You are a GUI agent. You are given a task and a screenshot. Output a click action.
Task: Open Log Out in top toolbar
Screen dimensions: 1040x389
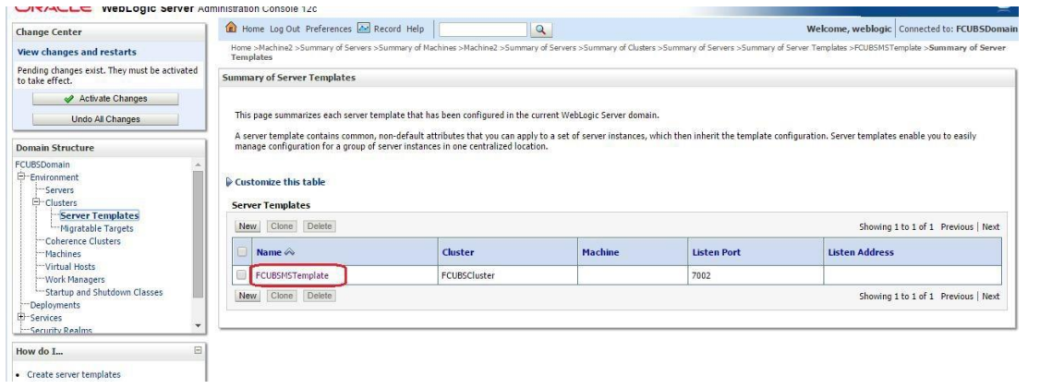click(284, 30)
